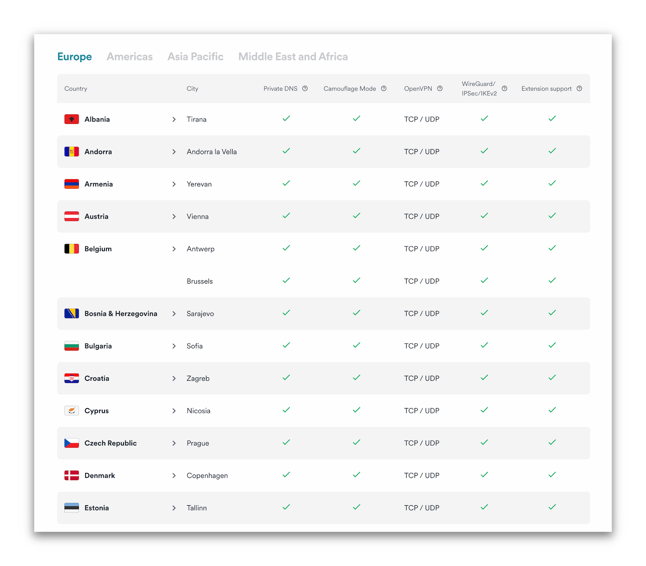The height and width of the screenshot is (566, 646).
Task: Click the Estonia flag icon
Action: [x=71, y=508]
